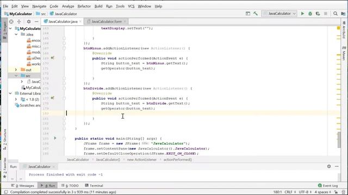Select the JavaCalculator.java editor tab
Image resolution: width=348 pixels, height=195 pixels.
coord(63,22)
